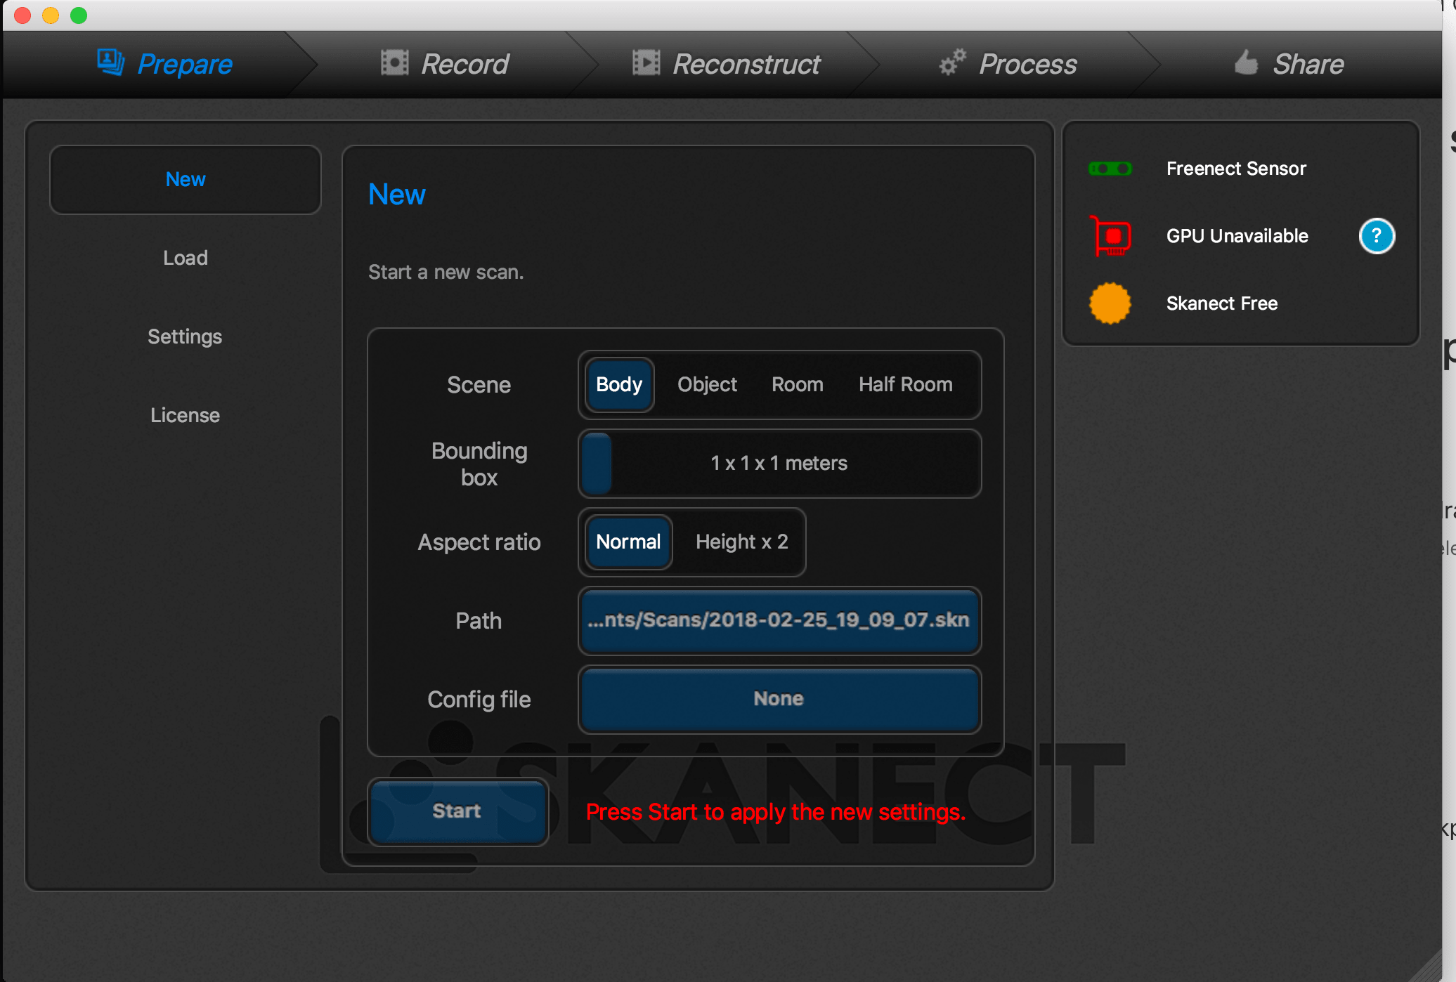Open GPU help question mark button

pos(1377,236)
